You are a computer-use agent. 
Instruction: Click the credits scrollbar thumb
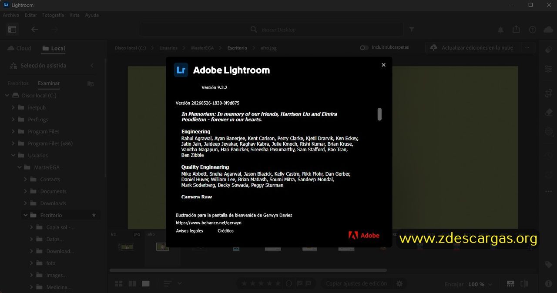pyautogui.click(x=379, y=114)
